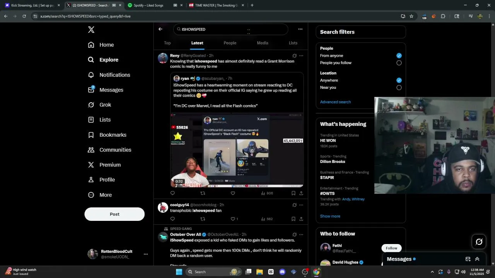The image size is (495, 278).
Task: Open new browser tab
Action: coord(252,5)
